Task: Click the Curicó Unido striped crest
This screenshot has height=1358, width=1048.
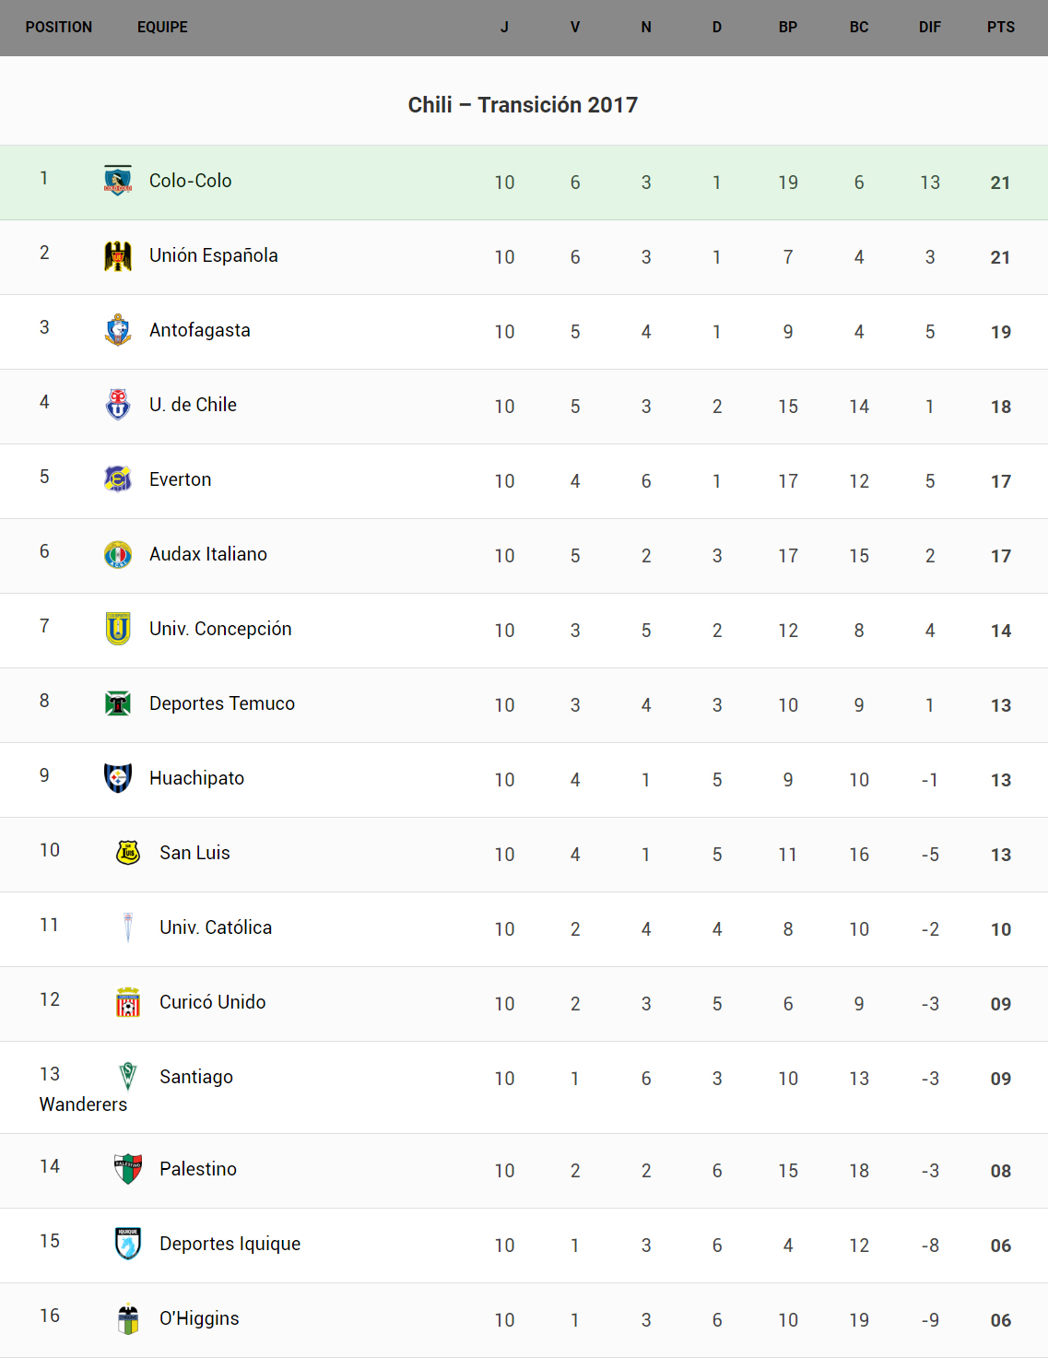Action: (x=128, y=1002)
